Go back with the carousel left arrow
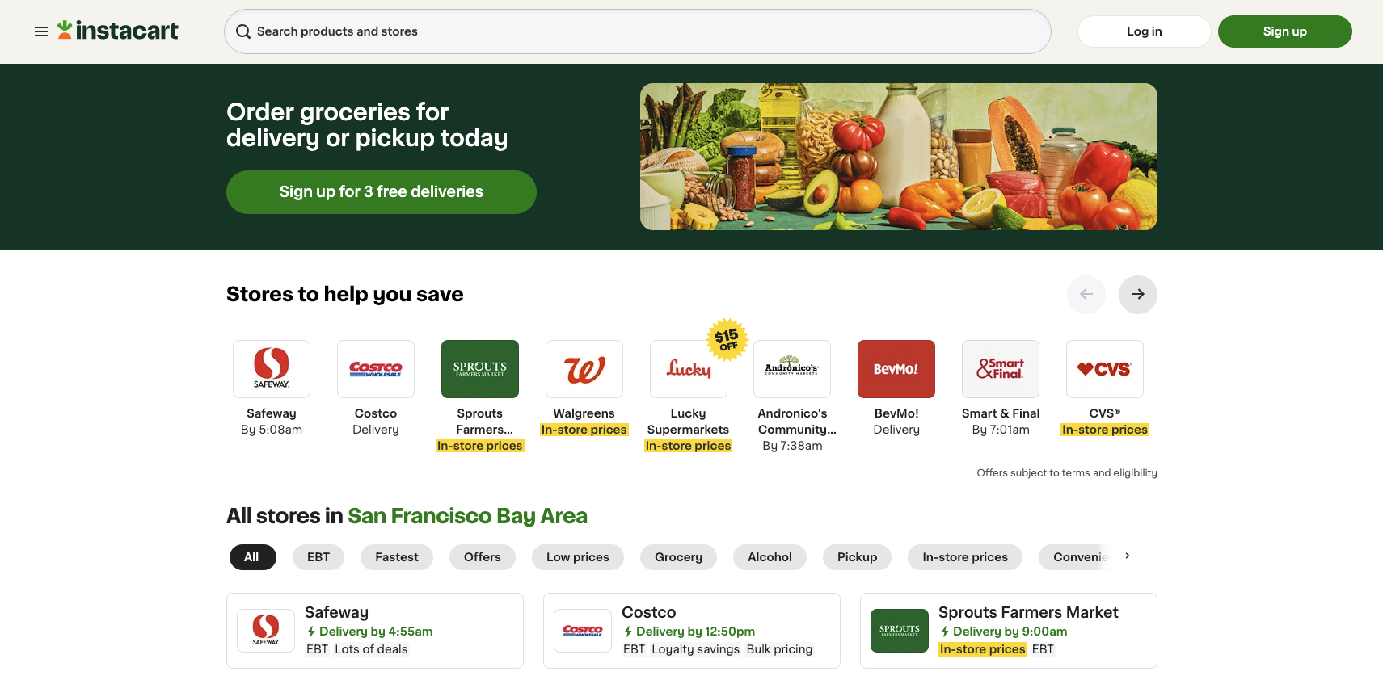Image resolution: width=1383 pixels, height=684 pixels. pyautogui.click(x=1086, y=295)
